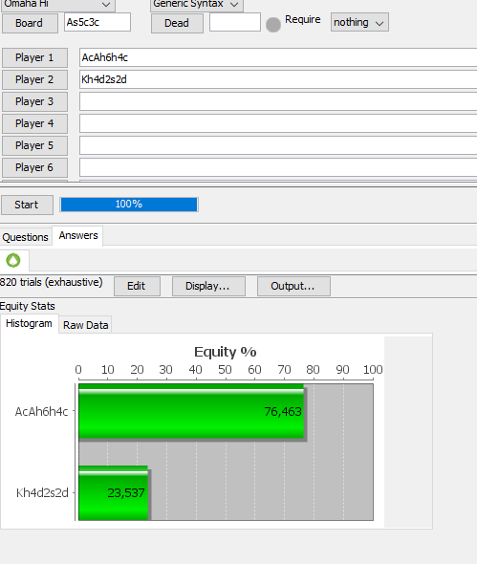This screenshot has width=477, height=564.
Task: Switch to the Questions tab
Action: coord(26,237)
